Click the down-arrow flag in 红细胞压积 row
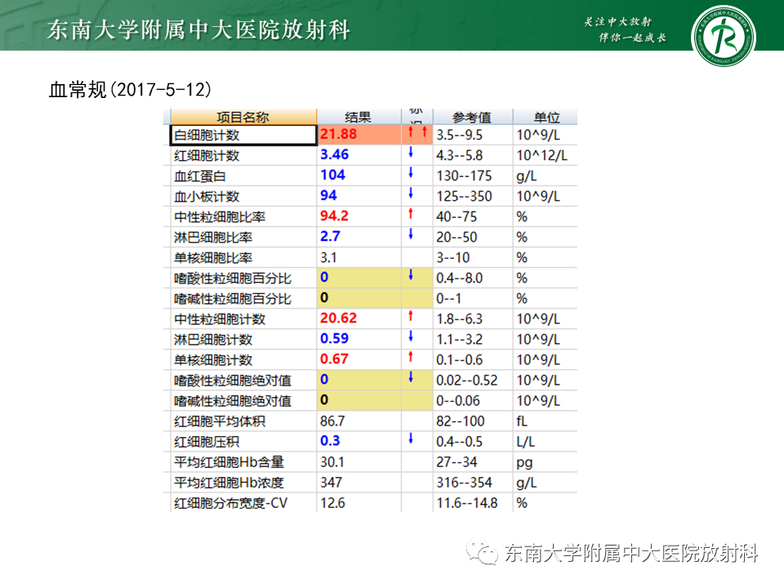The height and width of the screenshot is (588, 784). (411, 439)
